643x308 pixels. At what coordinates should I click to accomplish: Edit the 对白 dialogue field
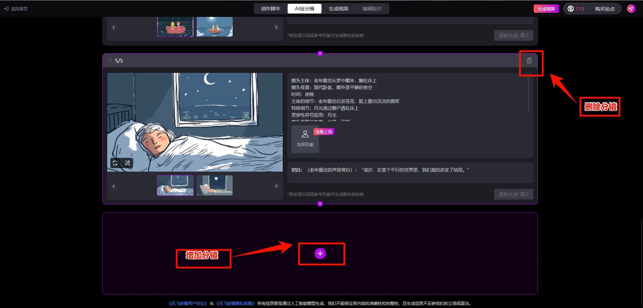pyautogui.click(x=410, y=173)
